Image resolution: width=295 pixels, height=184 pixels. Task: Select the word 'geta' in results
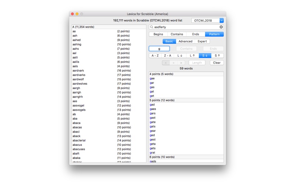(153, 144)
